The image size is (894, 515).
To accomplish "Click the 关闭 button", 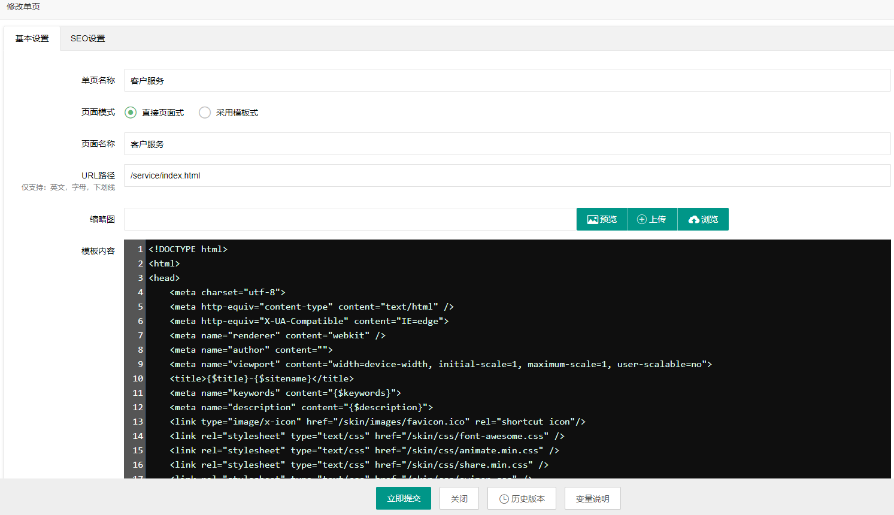I will coord(459,498).
